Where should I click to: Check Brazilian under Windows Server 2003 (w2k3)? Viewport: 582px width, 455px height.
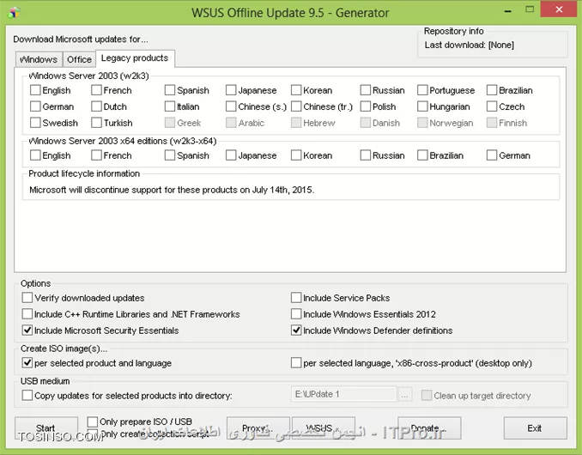492,90
